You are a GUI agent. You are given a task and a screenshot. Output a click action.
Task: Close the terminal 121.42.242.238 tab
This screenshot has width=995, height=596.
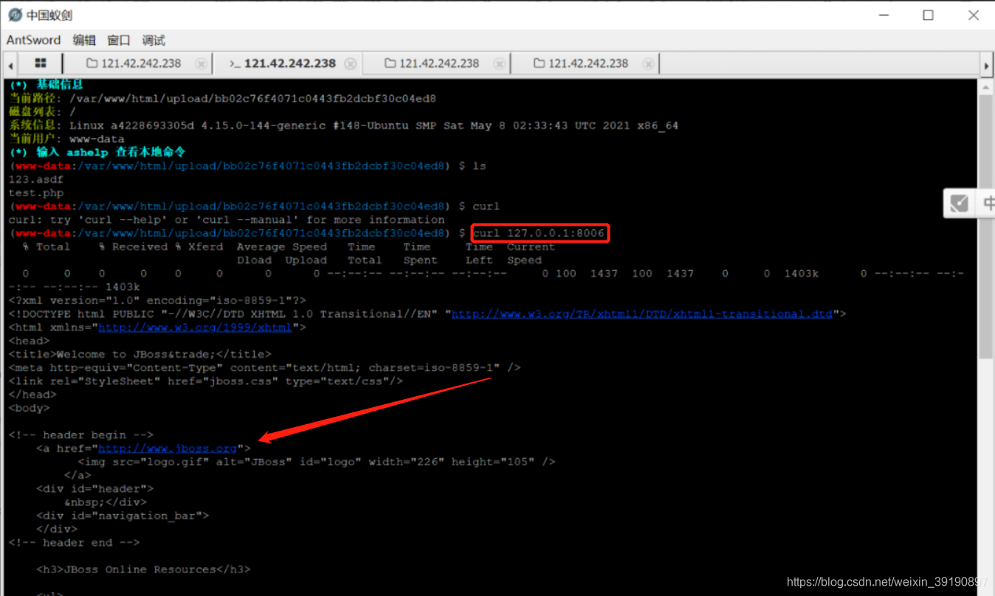click(351, 64)
